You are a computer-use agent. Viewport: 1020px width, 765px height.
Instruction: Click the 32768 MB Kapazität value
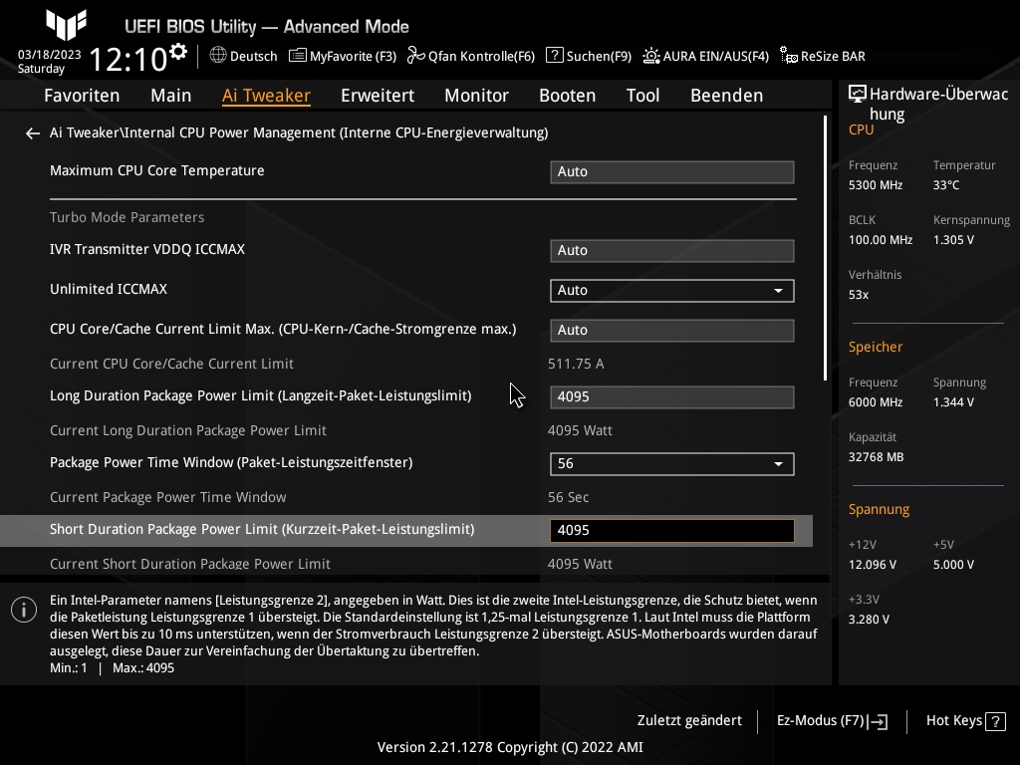coord(876,457)
